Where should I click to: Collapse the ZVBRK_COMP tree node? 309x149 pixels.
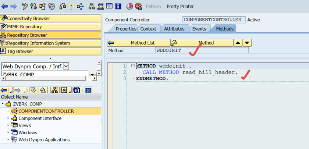(3, 104)
